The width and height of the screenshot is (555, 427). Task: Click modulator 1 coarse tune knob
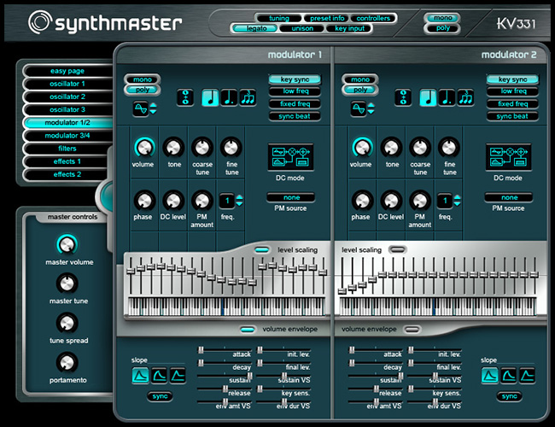[202, 147]
